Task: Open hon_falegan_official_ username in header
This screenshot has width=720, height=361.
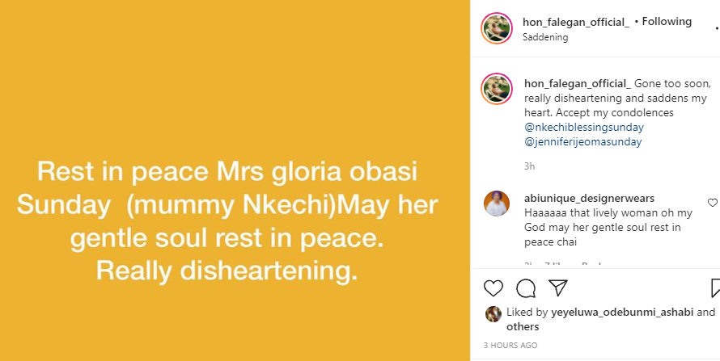Action: point(576,22)
